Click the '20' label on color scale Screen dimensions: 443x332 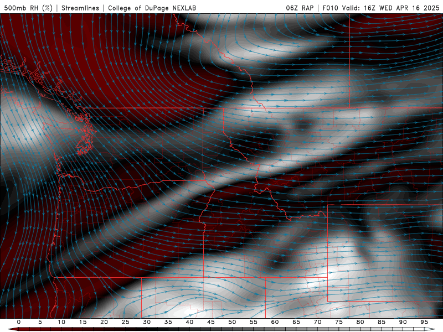(x=104, y=322)
